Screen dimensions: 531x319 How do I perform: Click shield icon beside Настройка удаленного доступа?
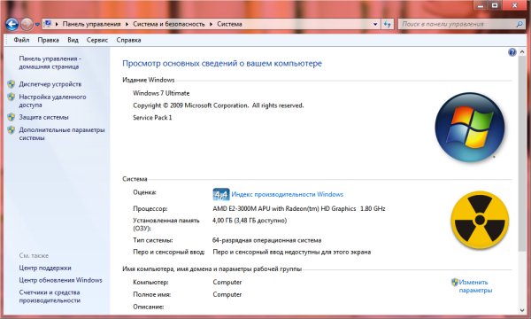pos(12,97)
